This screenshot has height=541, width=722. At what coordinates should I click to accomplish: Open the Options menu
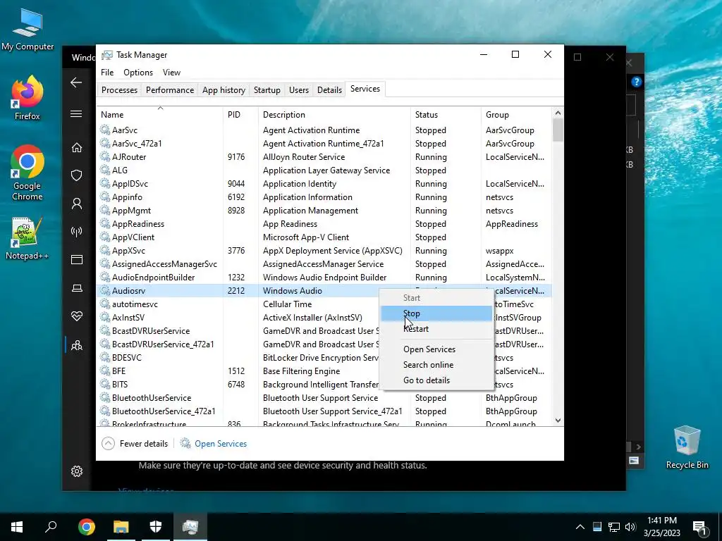[138, 73]
